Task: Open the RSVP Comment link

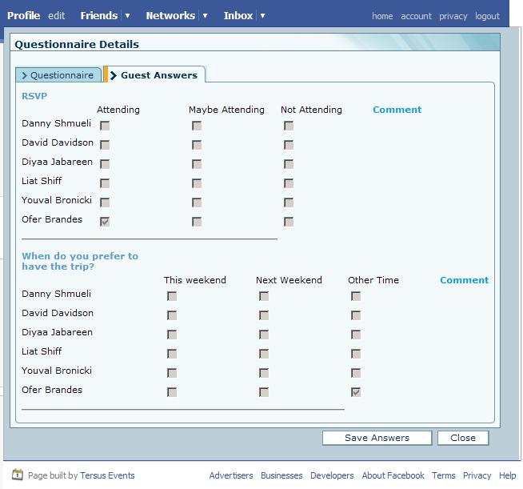Action: [x=397, y=110]
